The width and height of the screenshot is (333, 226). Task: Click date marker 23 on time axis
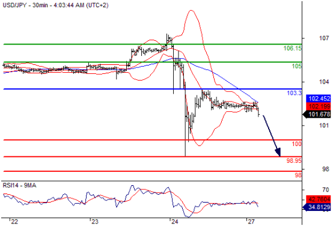pyautogui.click(x=94, y=222)
